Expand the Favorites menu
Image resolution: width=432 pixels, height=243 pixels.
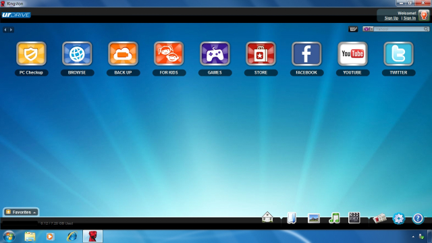[x=21, y=212]
